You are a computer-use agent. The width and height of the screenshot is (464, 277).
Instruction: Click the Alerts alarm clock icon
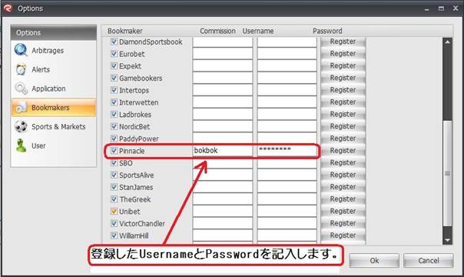pos(21,69)
